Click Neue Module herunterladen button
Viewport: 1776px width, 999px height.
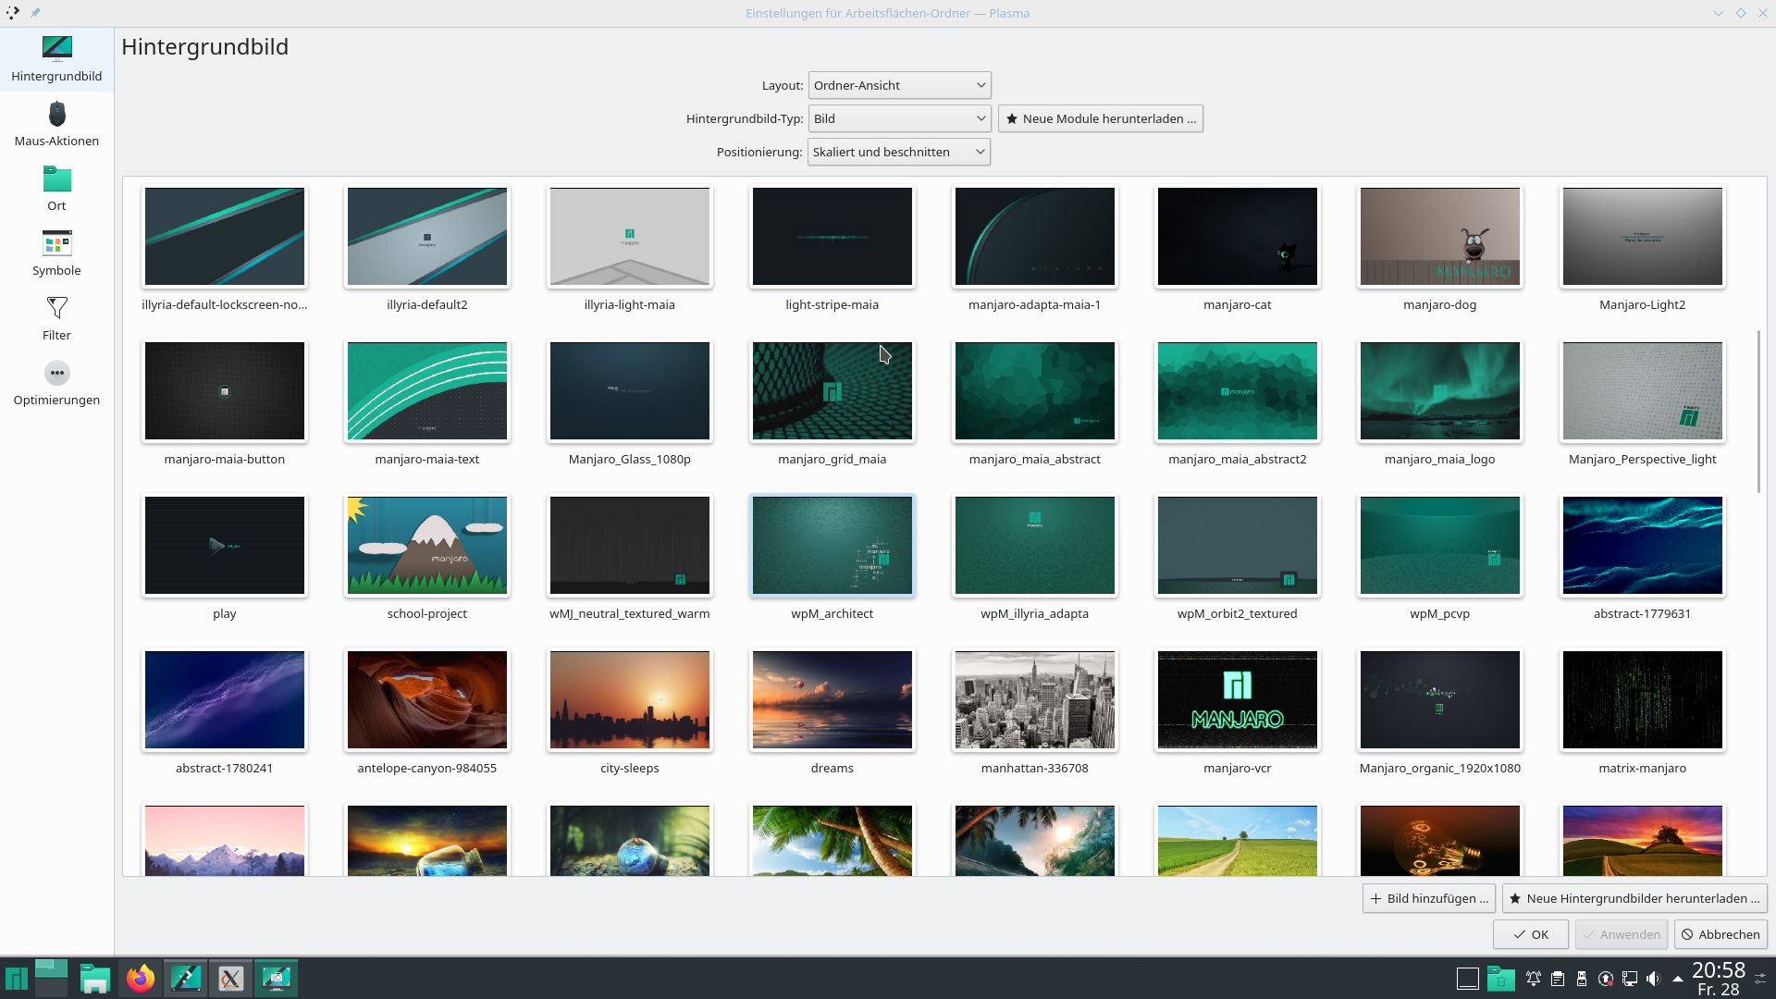point(1101,118)
